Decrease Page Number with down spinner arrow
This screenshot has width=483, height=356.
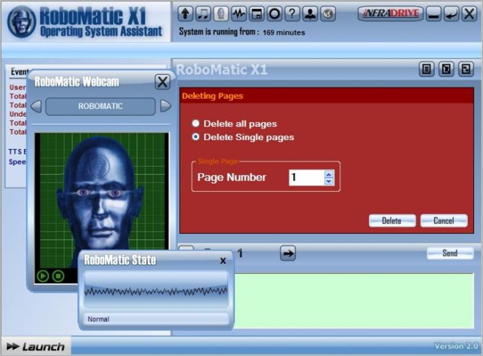pos(329,181)
